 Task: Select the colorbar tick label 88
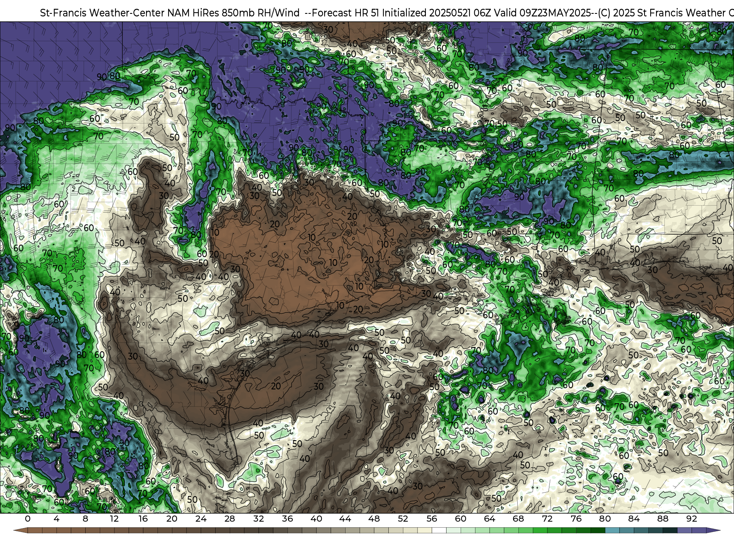click(x=663, y=519)
